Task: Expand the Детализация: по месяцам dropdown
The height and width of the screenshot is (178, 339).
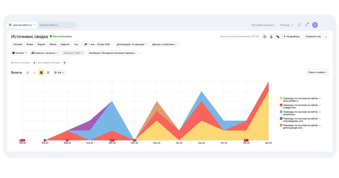Action: pos(131,44)
